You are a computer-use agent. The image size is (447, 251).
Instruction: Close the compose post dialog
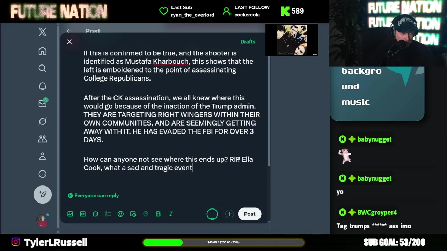coord(69,42)
